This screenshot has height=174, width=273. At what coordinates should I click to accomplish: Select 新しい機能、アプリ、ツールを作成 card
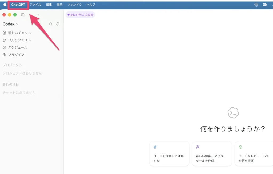[x=212, y=154]
